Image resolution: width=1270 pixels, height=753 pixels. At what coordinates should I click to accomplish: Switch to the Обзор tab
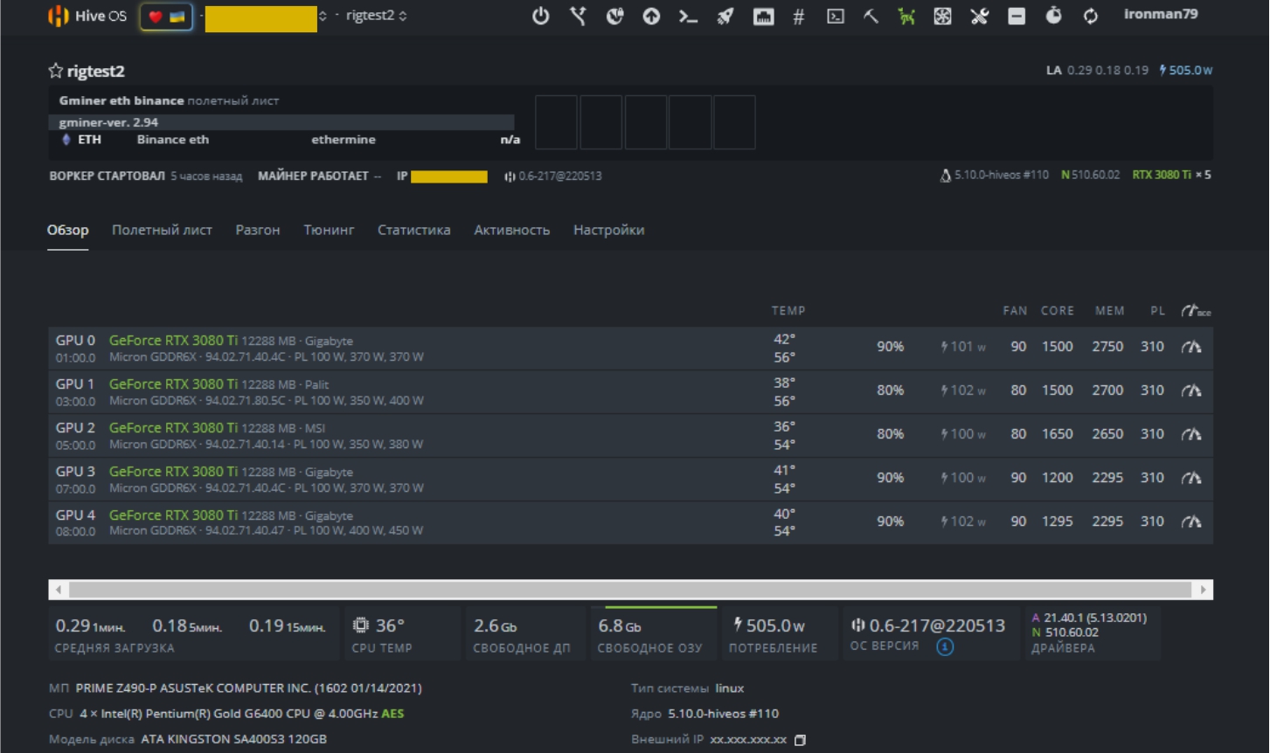click(68, 230)
